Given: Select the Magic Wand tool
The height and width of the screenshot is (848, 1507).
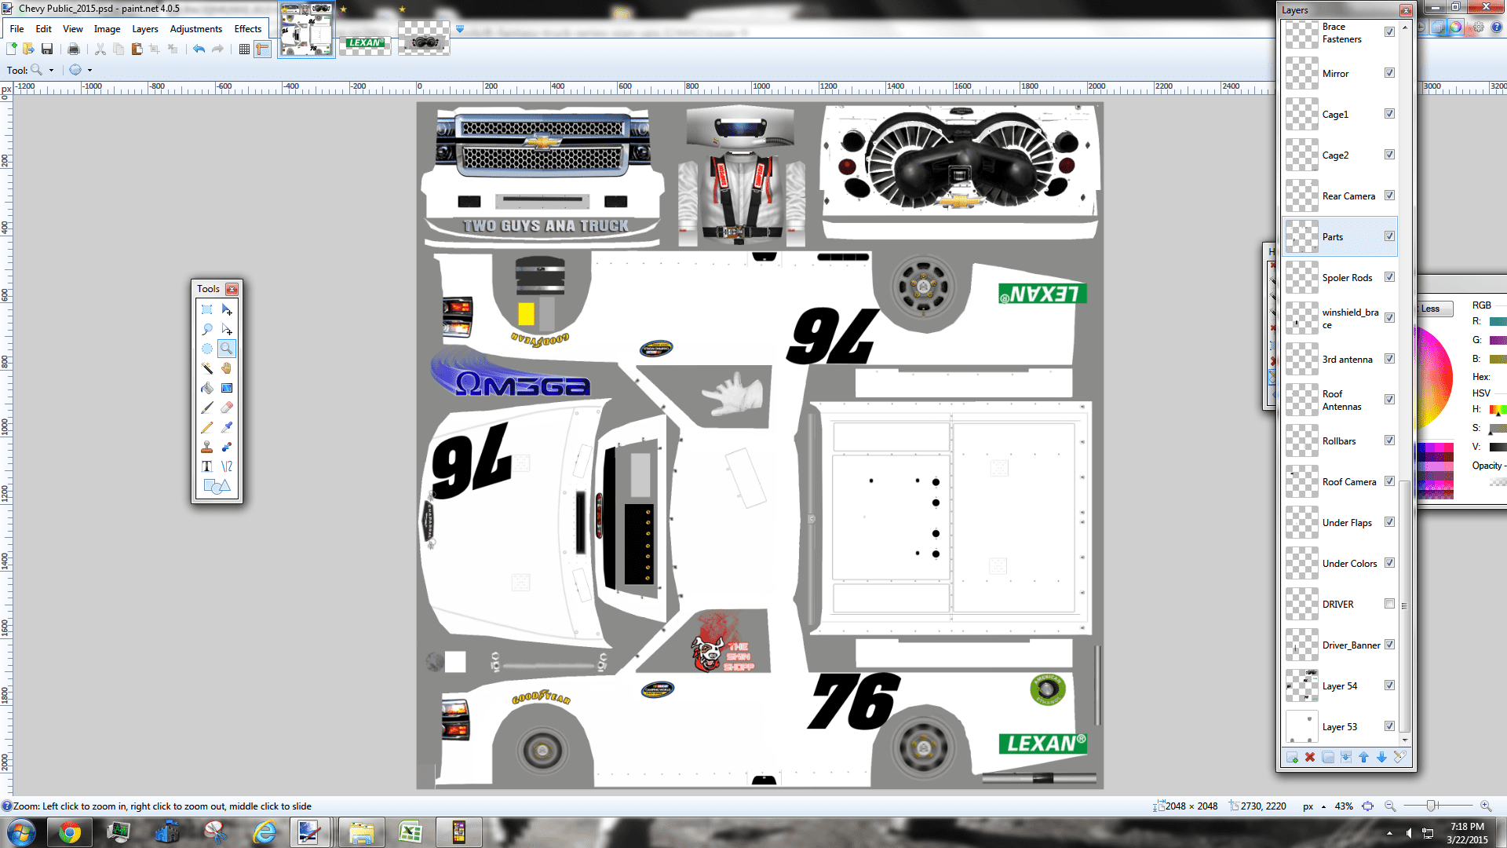Looking at the screenshot, I should [207, 368].
